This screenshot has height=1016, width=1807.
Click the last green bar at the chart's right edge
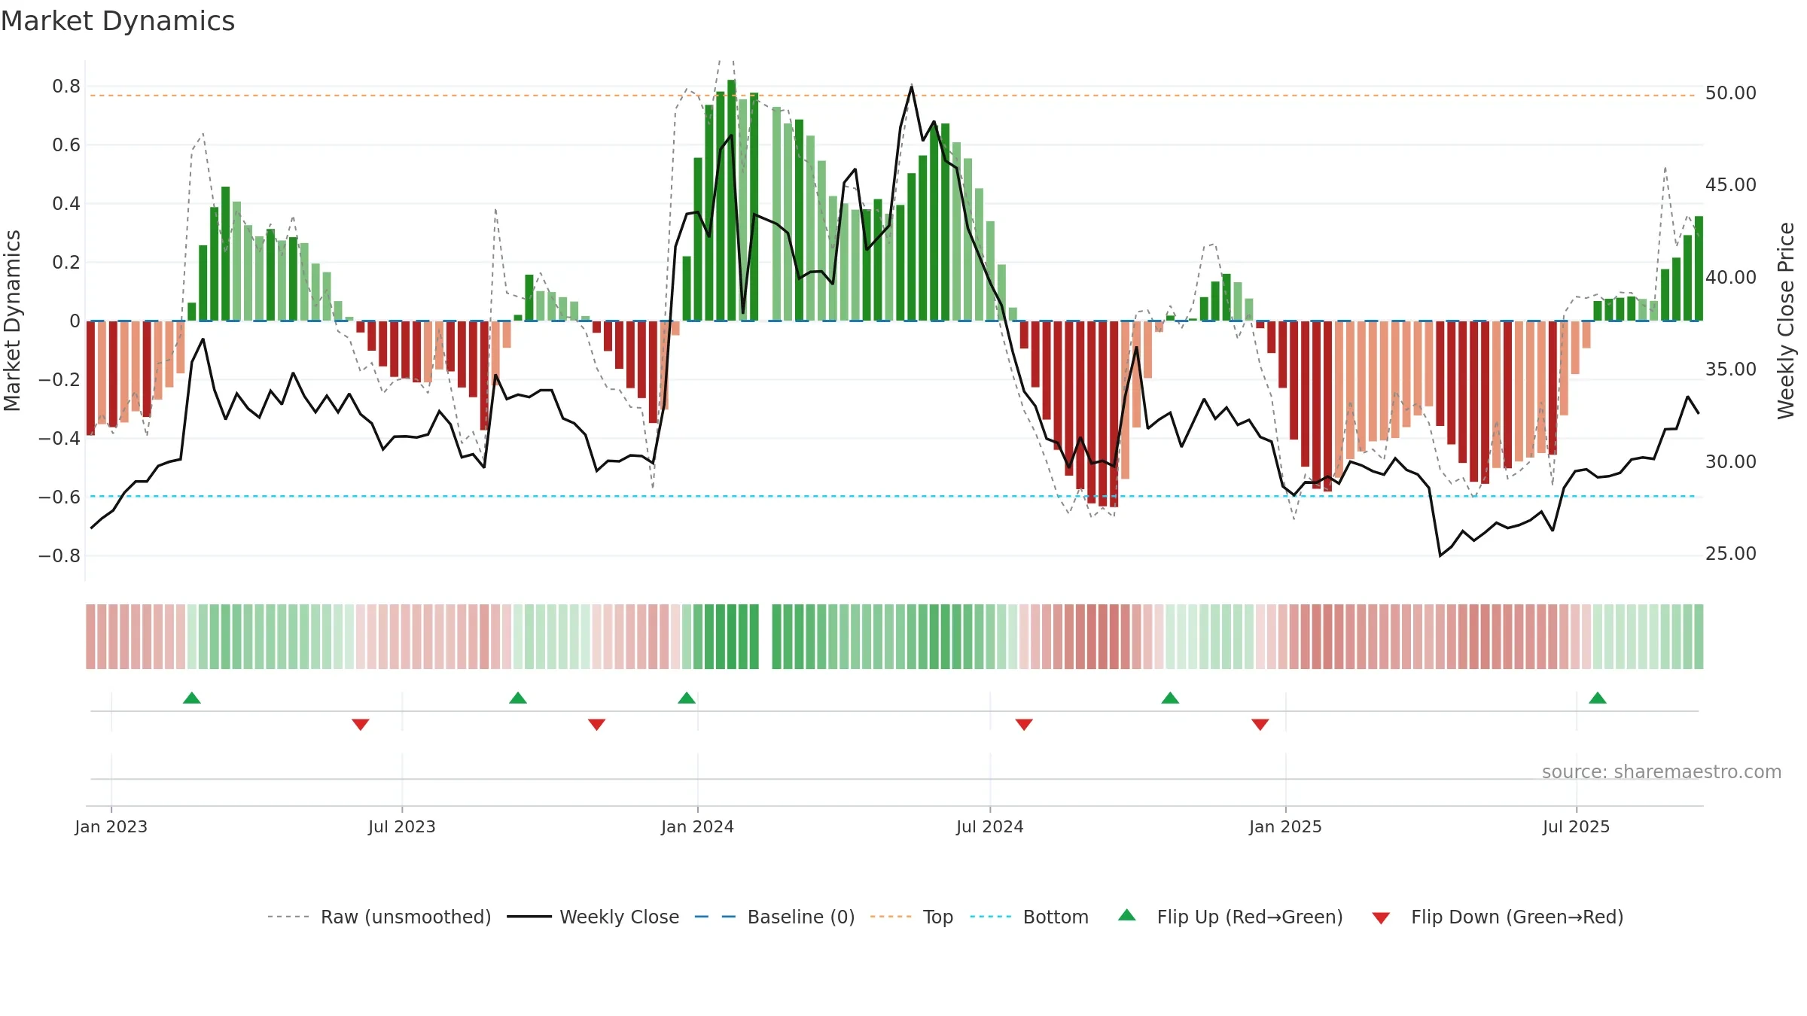coord(1699,269)
